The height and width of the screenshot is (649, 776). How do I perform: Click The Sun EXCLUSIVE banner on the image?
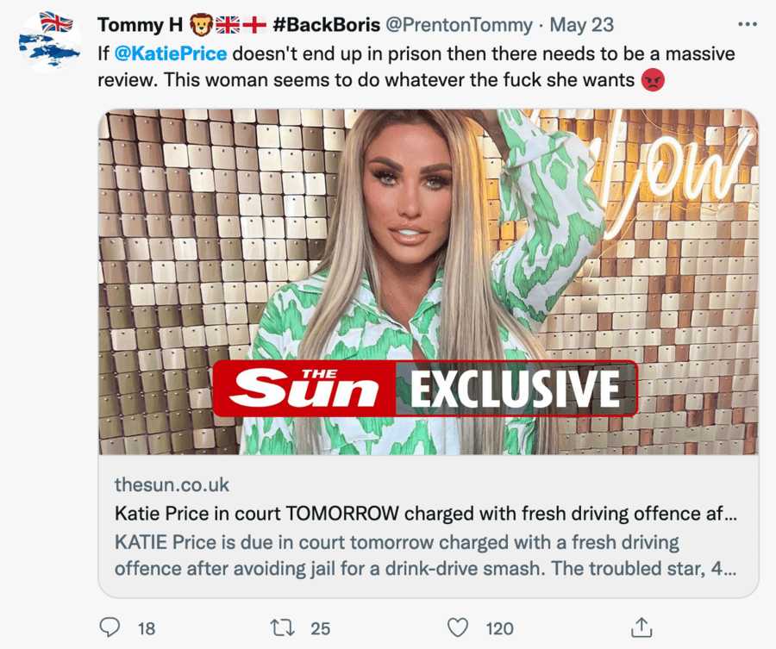click(424, 389)
